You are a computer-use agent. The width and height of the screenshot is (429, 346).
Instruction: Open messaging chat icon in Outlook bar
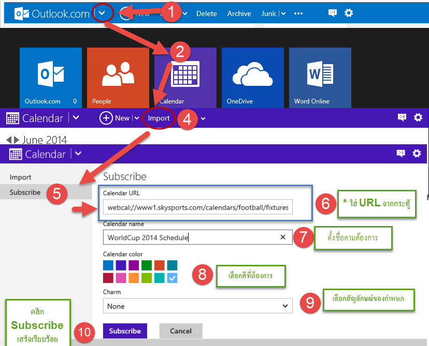click(x=333, y=13)
